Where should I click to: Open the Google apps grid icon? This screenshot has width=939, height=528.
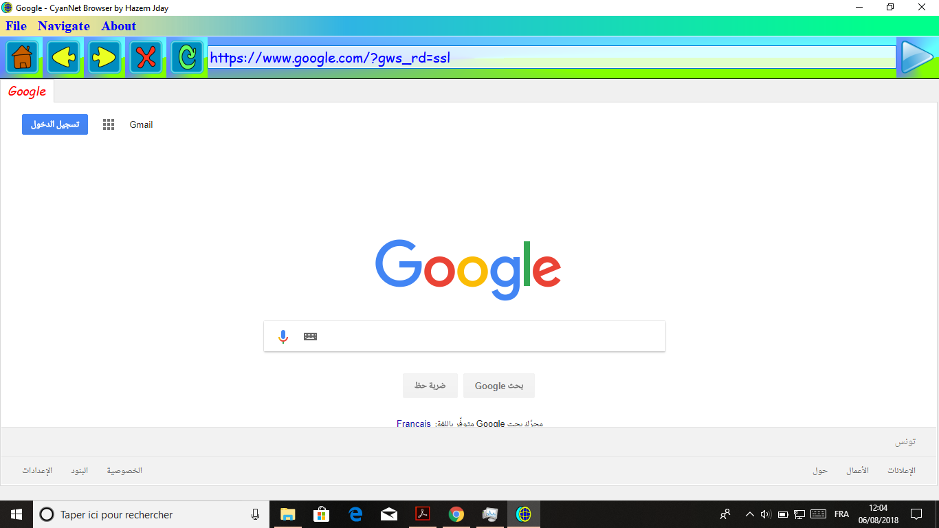pos(109,124)
